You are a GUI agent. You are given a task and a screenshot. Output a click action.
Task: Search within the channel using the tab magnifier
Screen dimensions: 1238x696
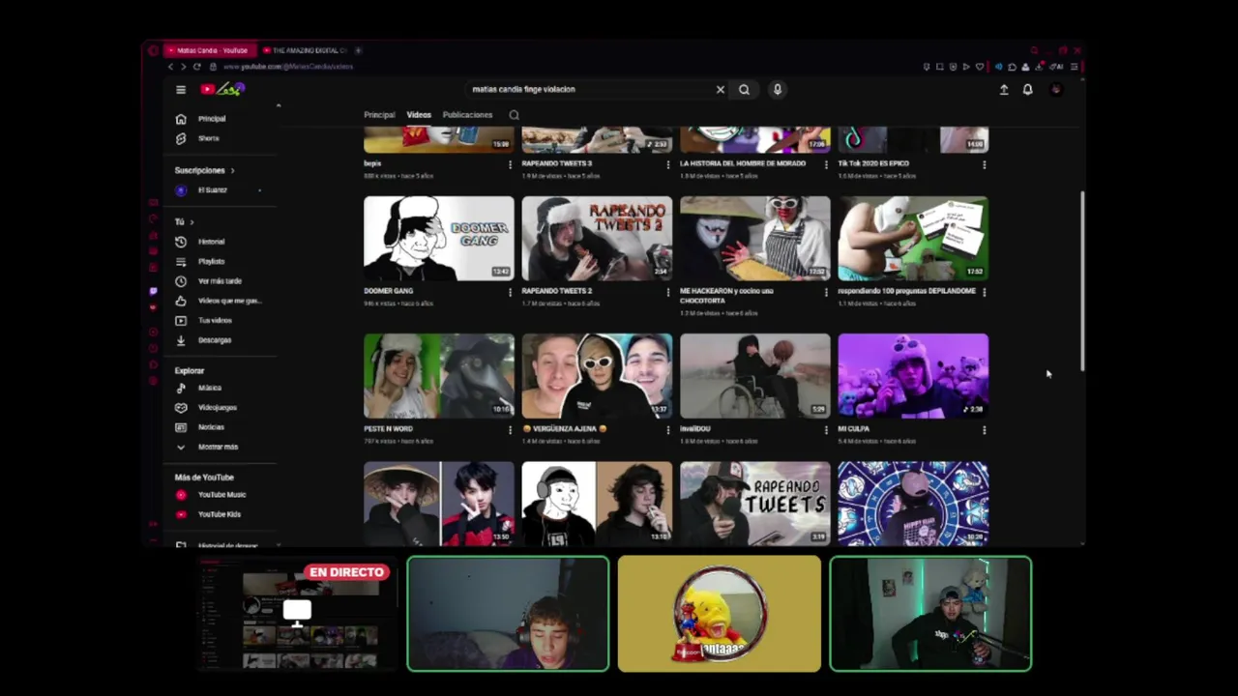(x=514, y=114)
